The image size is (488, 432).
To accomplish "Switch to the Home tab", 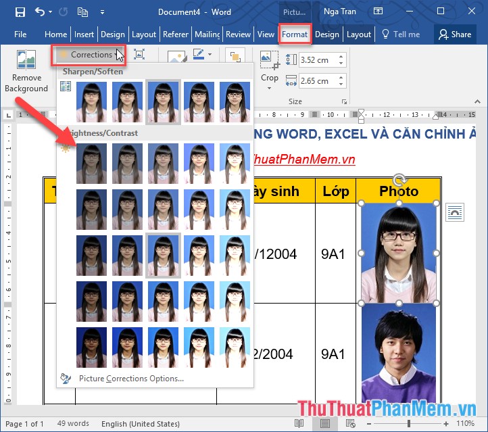I will 55,34.
